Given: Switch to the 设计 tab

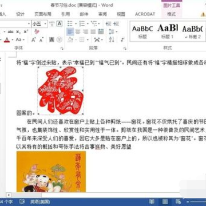Looking at the screenshot, I should [x=20, y=14].
